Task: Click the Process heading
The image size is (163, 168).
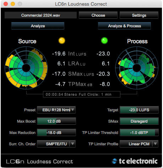Action: [x=137, y=41]
